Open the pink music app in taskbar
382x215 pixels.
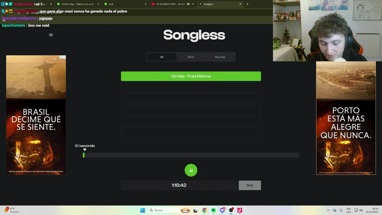240,210
